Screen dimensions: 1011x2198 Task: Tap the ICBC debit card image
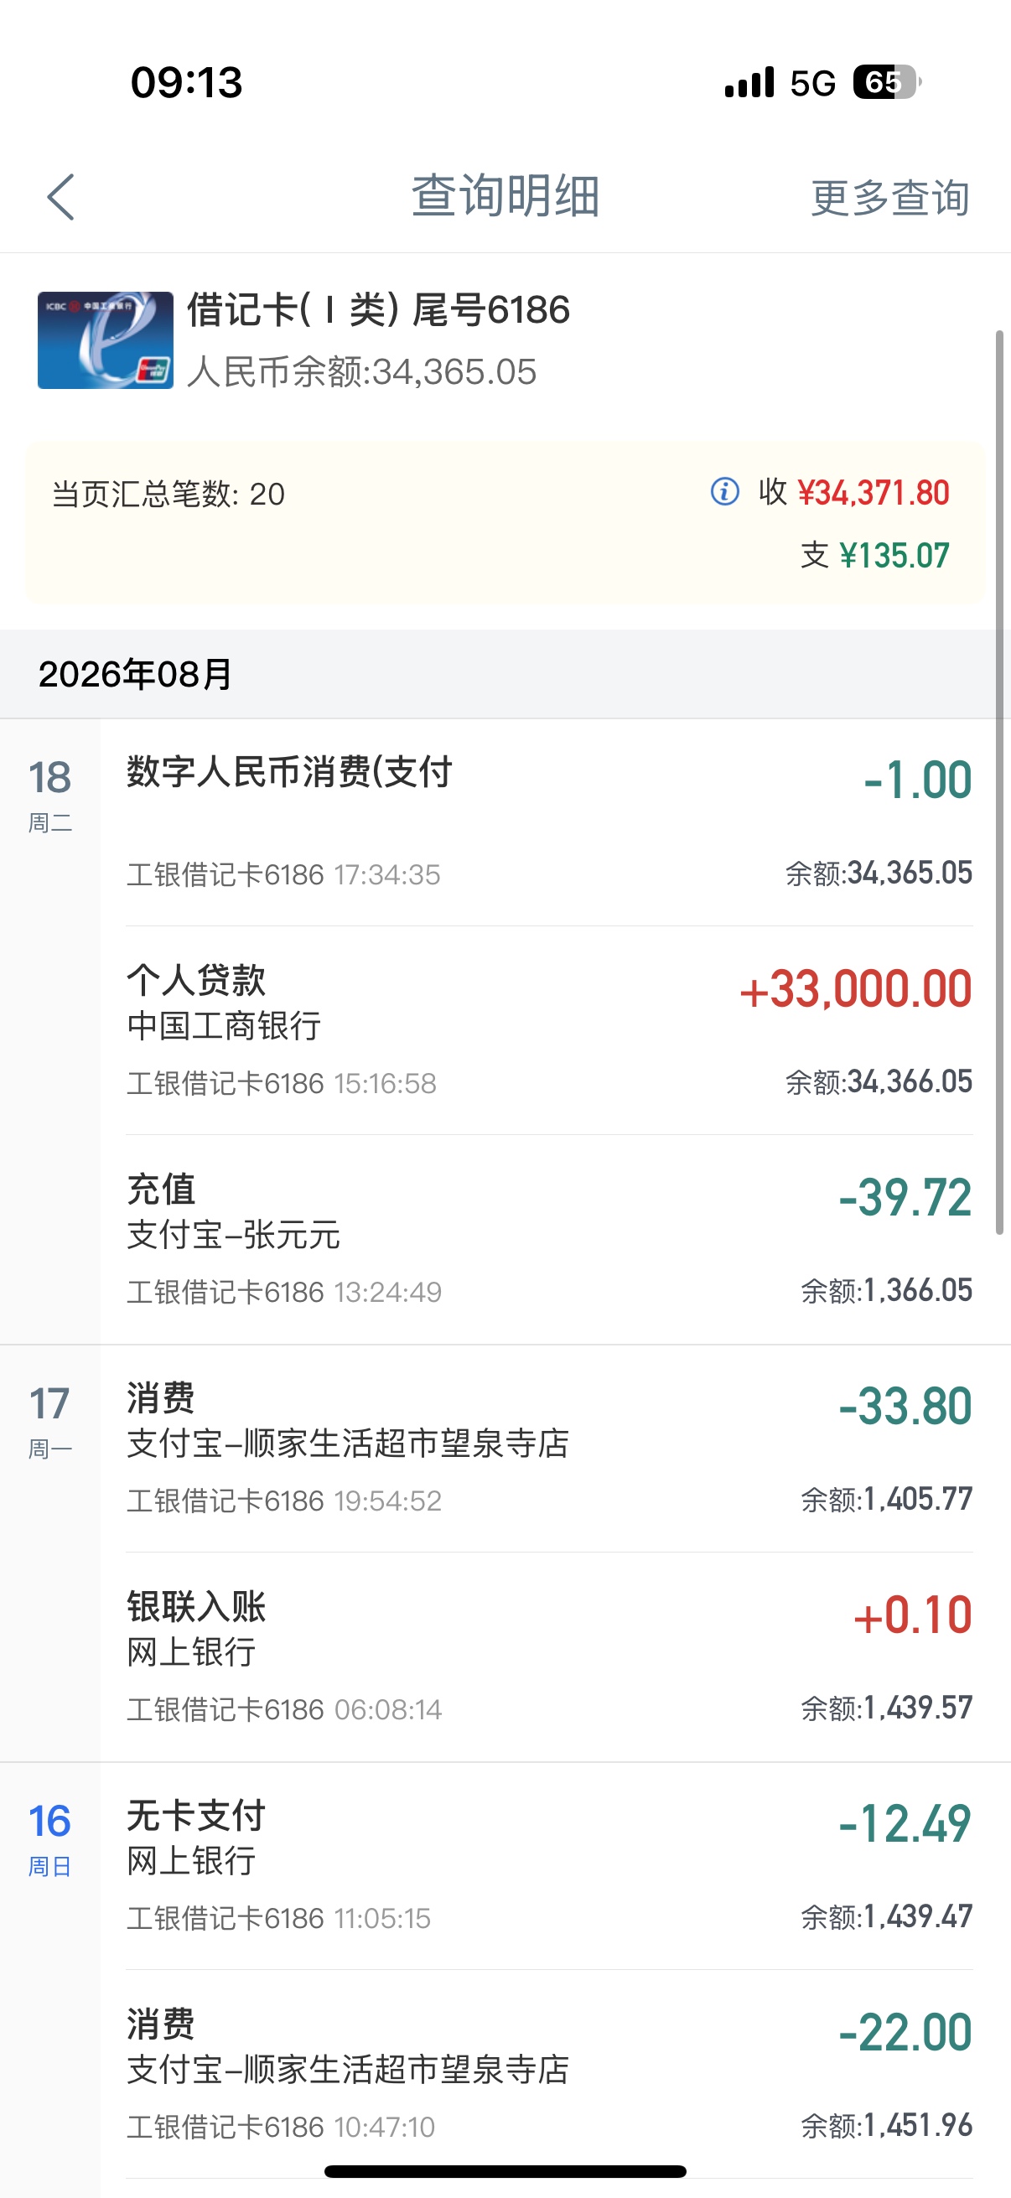pos(105,340)
